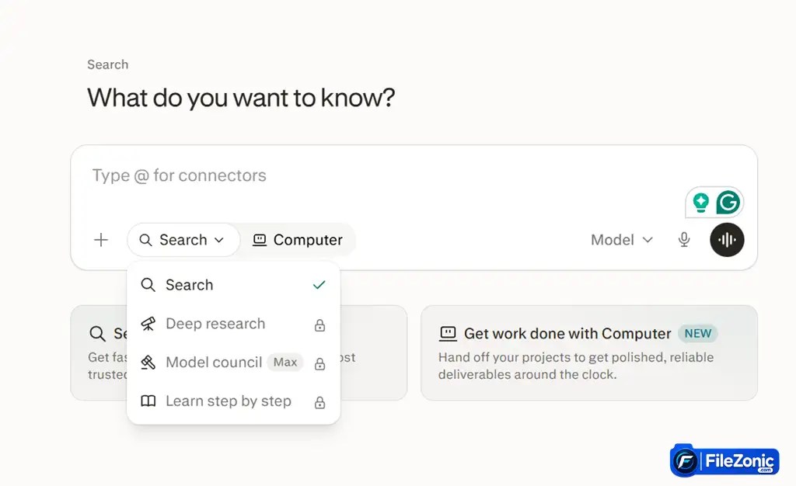Collapse the Search mode dropdown
This screenshot has height=486, width=796.
coord(183,240)
